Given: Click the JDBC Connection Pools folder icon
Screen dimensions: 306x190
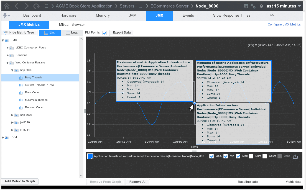Looking at the screenshot, I should (x=12, y=48).
